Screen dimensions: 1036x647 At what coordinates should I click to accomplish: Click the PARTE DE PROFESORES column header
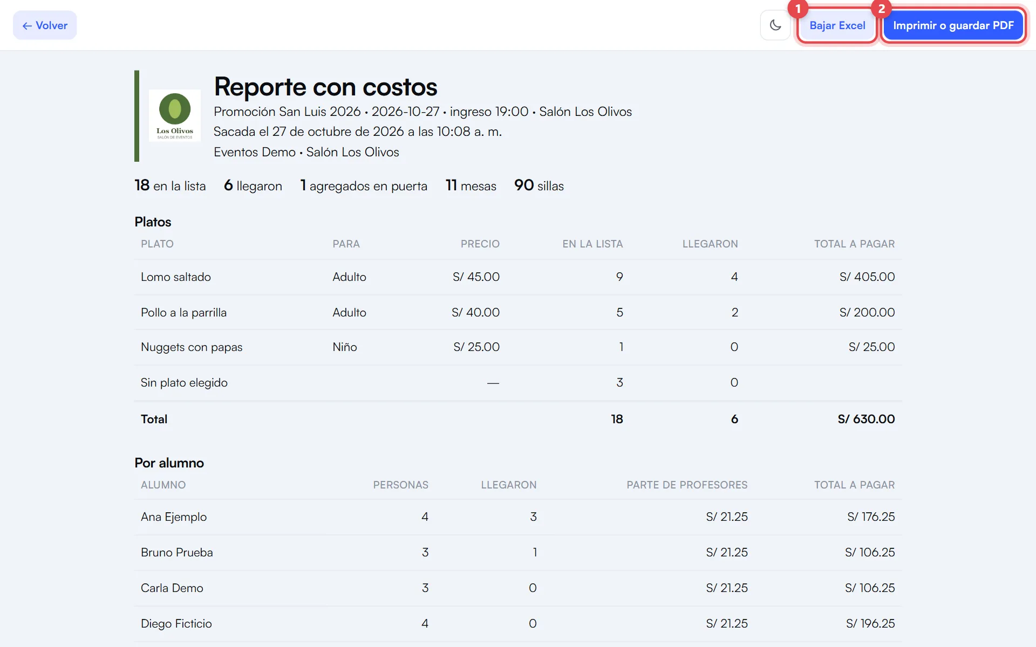(687, 485)
